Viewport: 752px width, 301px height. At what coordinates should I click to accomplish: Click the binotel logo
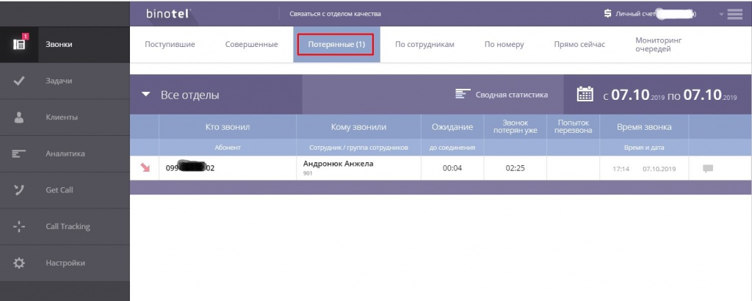click(168, 14)
